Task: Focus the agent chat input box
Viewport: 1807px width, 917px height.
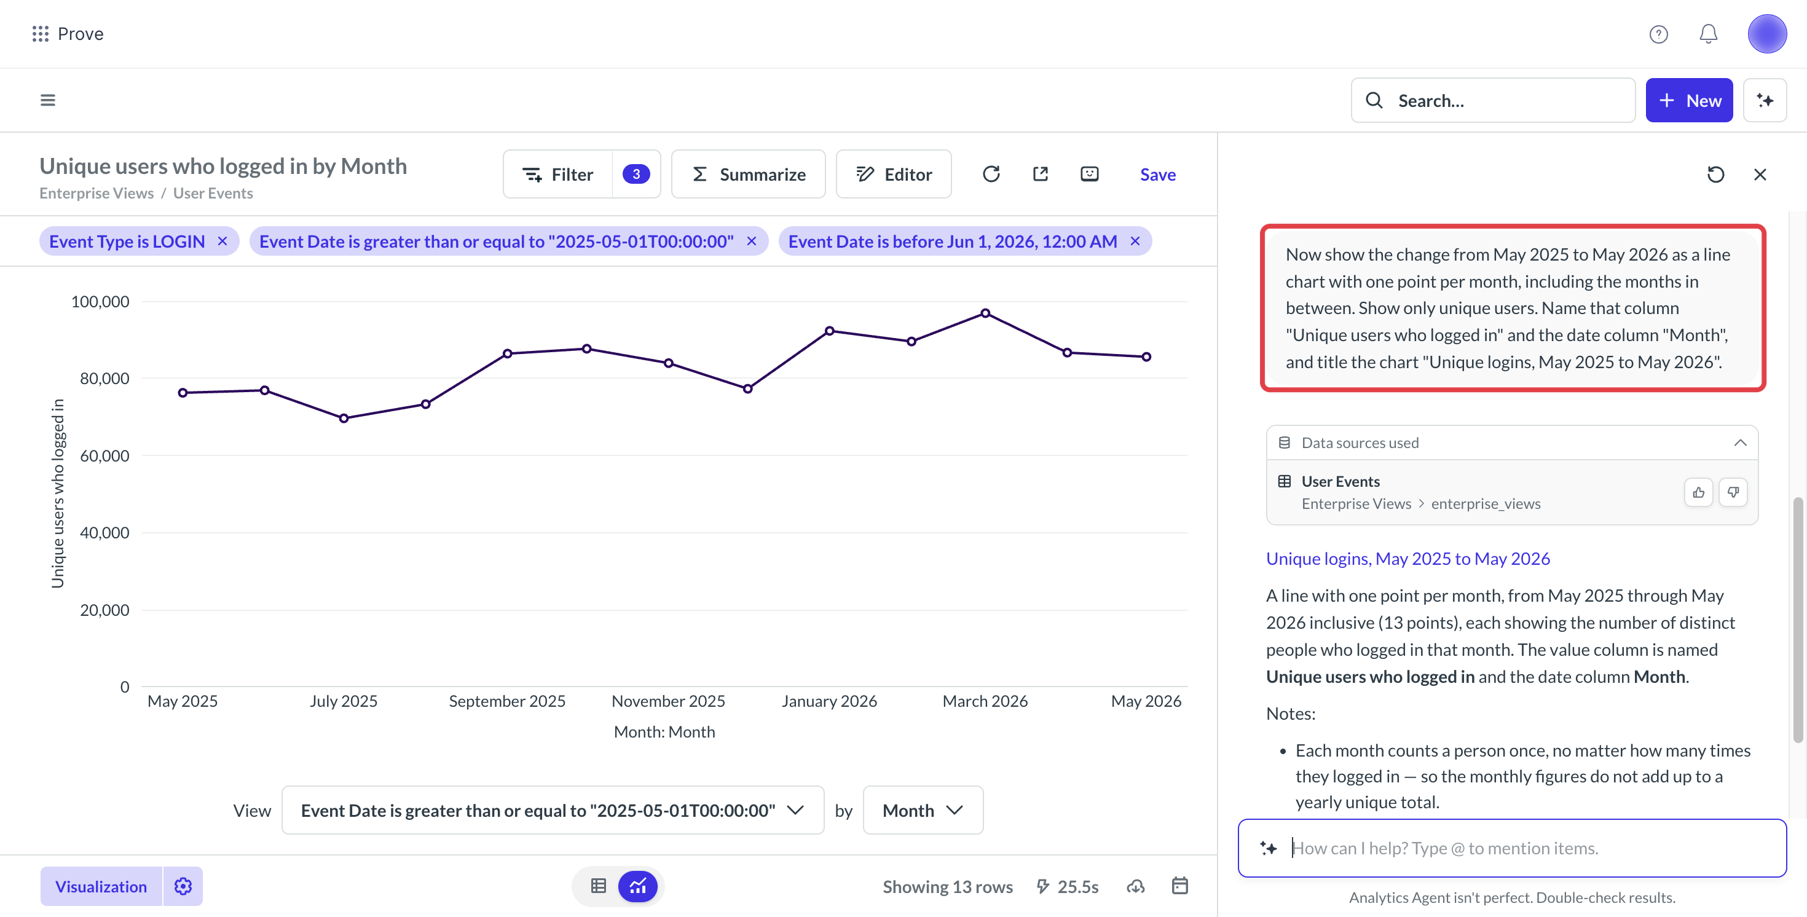Action: [1512, 848]
